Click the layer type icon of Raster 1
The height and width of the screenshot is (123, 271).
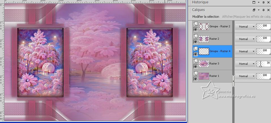click(195, 73)
